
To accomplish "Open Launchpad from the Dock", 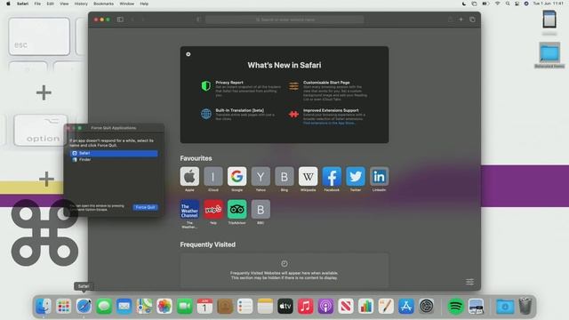I will pos(63,306).
